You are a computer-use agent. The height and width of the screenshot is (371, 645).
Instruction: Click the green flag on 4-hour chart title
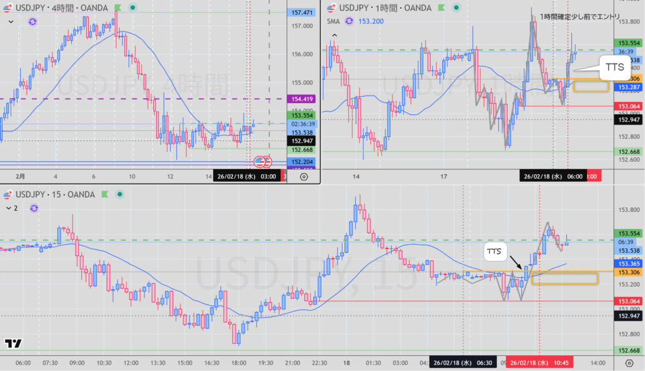coord(117,7)
